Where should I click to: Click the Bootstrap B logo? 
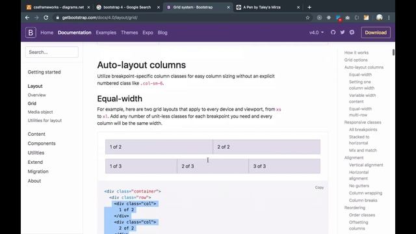[31, 32]
